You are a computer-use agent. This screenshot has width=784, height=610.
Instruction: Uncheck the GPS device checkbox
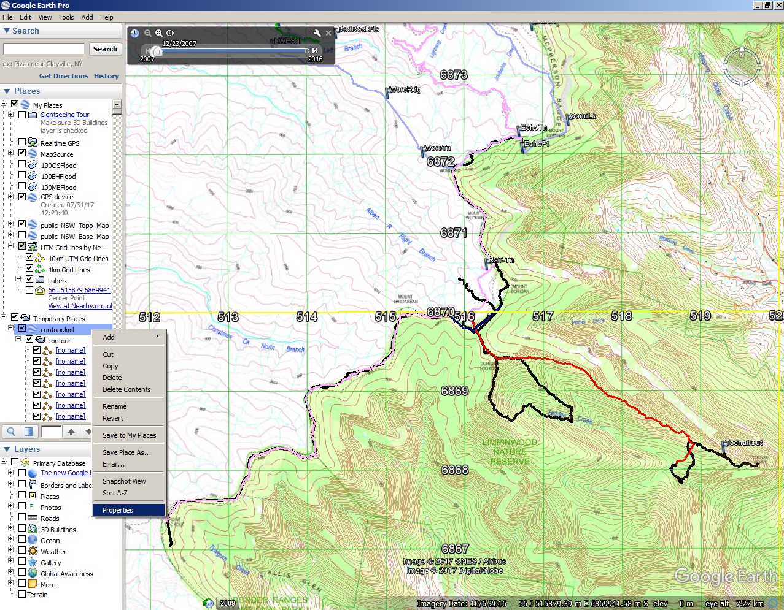pos(22,197)
